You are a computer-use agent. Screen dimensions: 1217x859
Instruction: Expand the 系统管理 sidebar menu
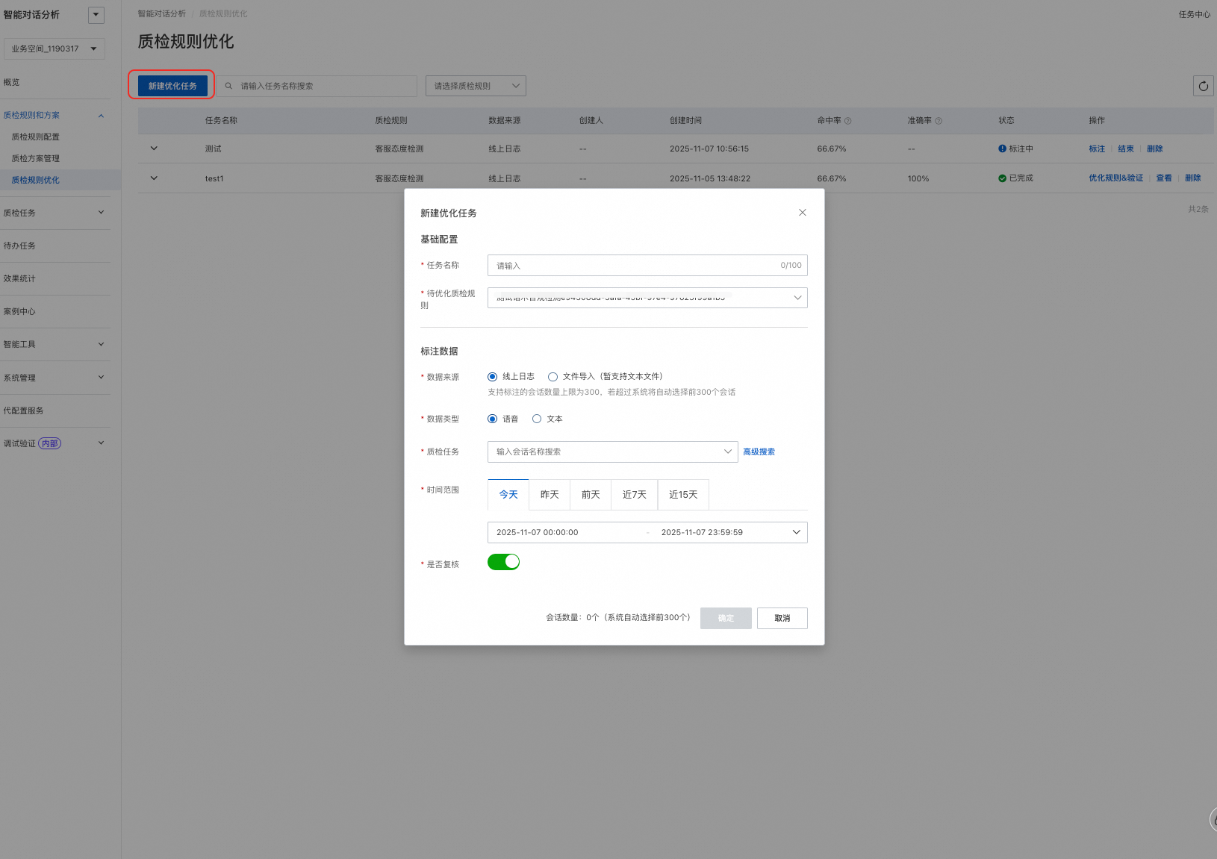(x=101, y=378)
